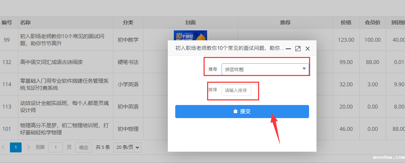Click the 价格 column header
The width and height of the screenshot is (405, 163).
coord(346,23)
